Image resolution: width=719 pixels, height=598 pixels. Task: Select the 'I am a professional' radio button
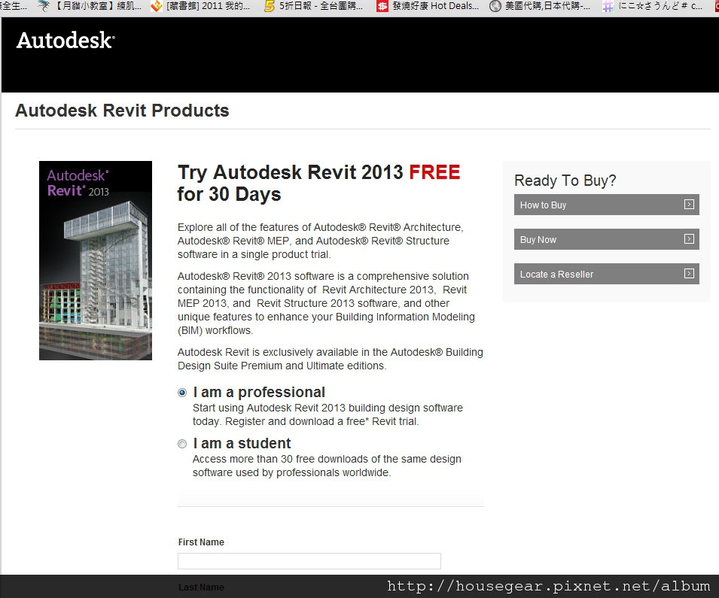click(x=182, y=393)
